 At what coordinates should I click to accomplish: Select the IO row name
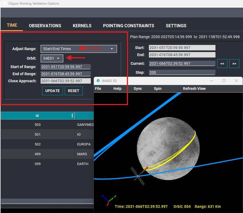pos(79,135)
